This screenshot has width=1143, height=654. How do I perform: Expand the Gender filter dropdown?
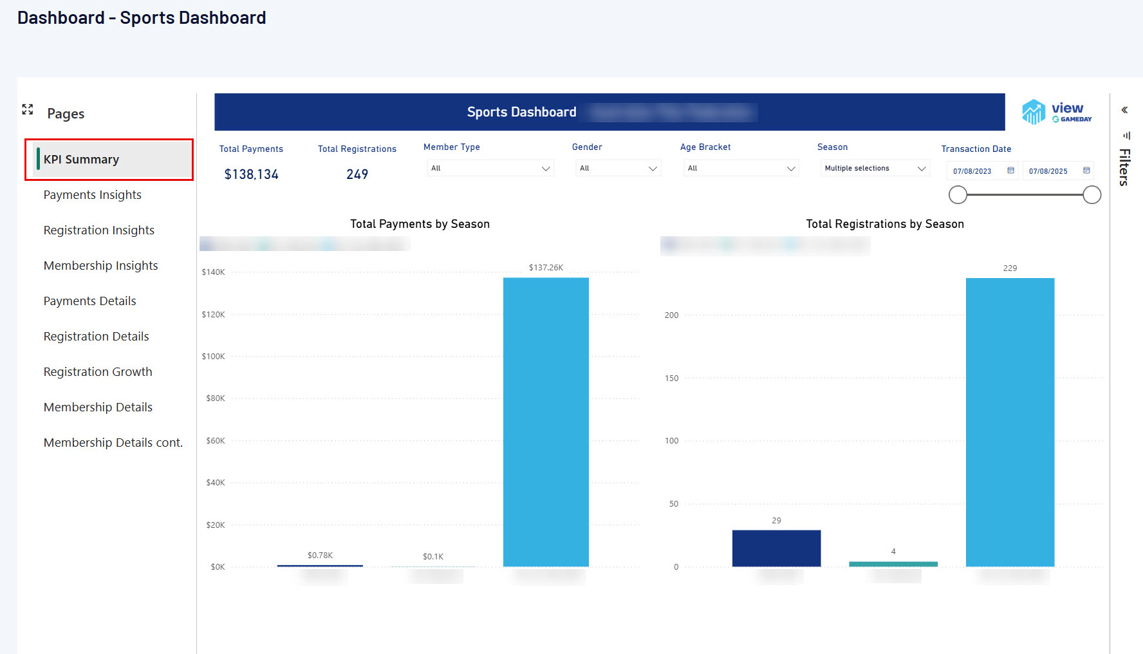coord(618,169)
